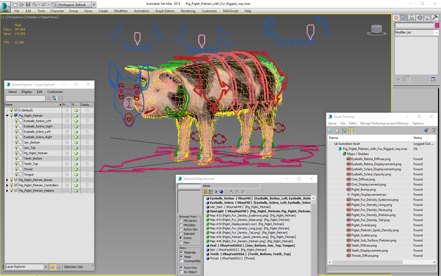The height and width of the screenshot is (276, 441).
Task: Click the Shaded + Edged Faces viewport label
Action: coord(42,17)
